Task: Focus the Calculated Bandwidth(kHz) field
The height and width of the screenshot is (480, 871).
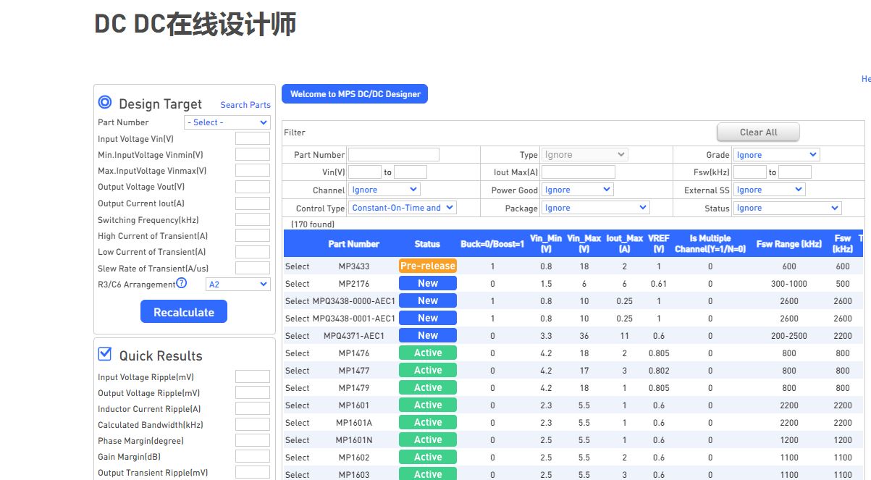Action: [253, 425]
